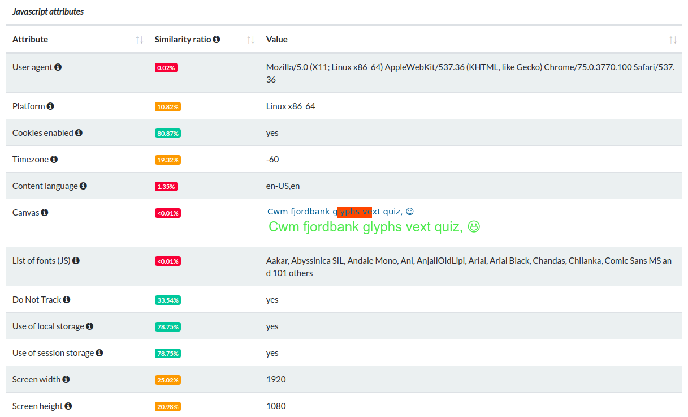Click the Javascript attributes heading
Screen dimensions: 688x417
pos(48,11)
